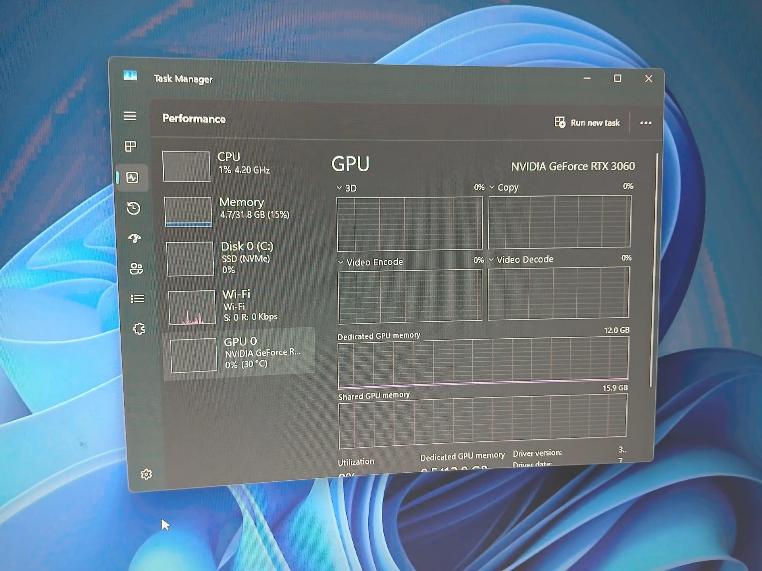762x571 pixels.
Task: Click the Driver version label
Action: pos(537,453)
